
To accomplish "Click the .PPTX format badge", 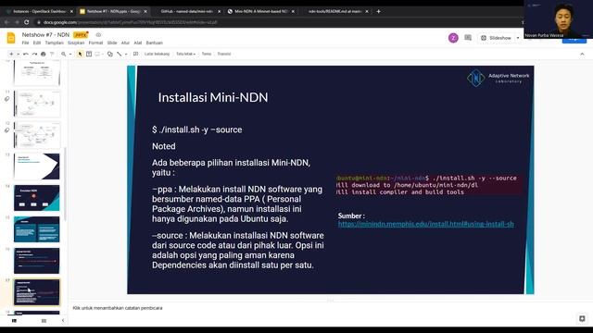I will [x=81, y=35].
